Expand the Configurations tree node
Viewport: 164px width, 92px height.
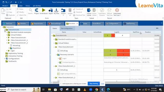(x=5, y=59)
